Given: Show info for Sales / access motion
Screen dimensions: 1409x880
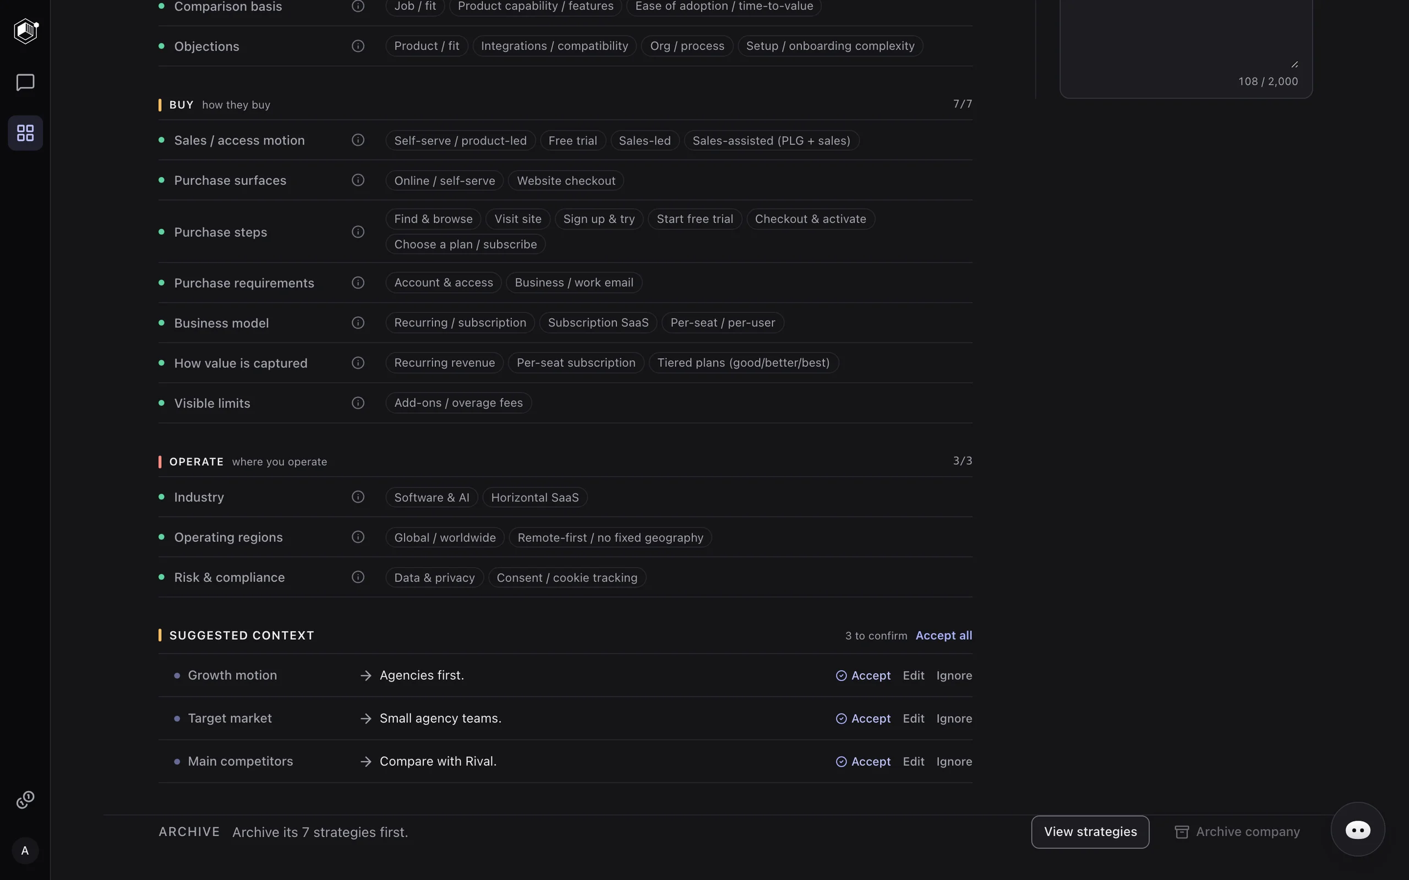Looking at the screenshot, I should tap(358, 140).
